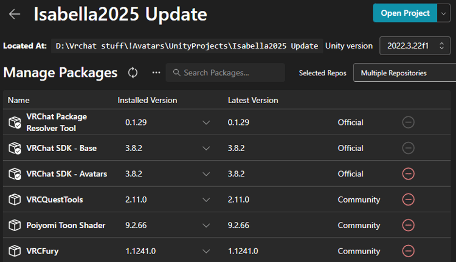Click the Open Project button

[404, 13]
